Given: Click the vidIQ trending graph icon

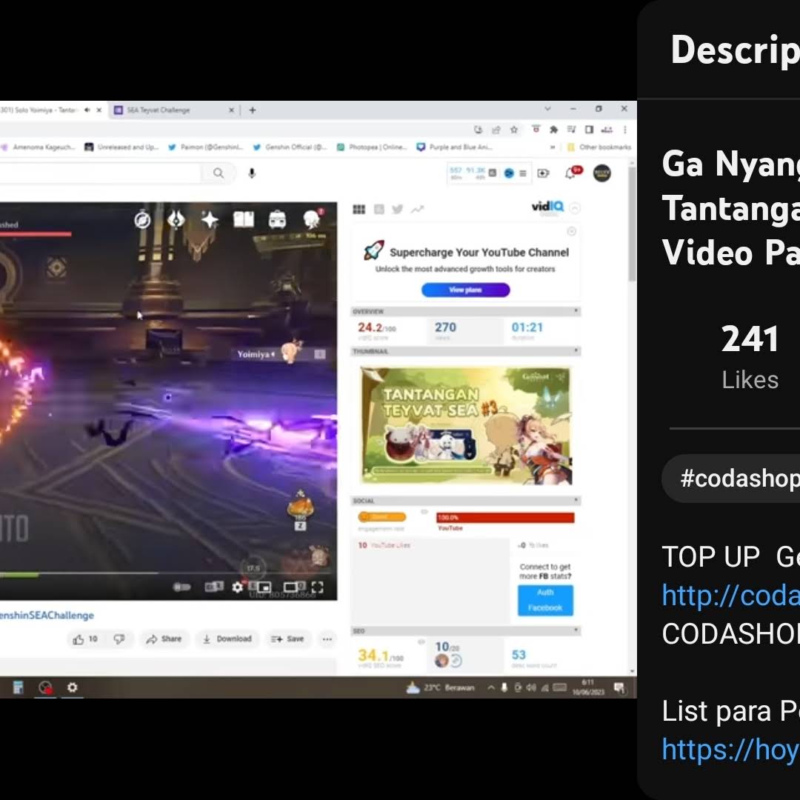Looking at the screenshot, I should 417,210.
